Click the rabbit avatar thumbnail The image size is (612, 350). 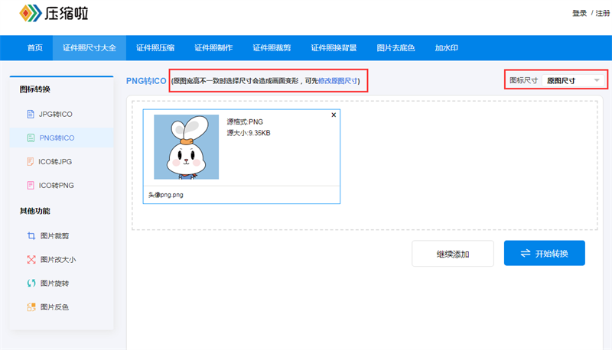click(186, 147)
